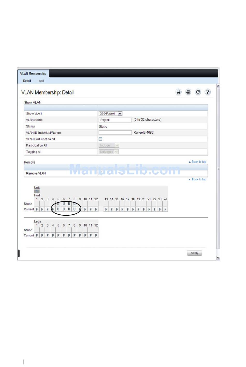Toggle the VLAN Participation All checkbox
Viewport: 246px width, 367px height.
pyautogui.click(x=100, y=139)
